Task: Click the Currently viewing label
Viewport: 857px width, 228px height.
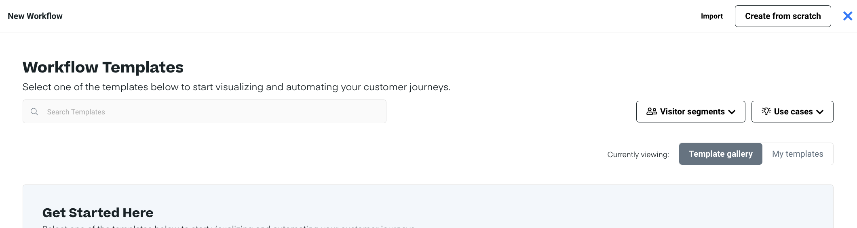Action: click(x=638, y=155)
